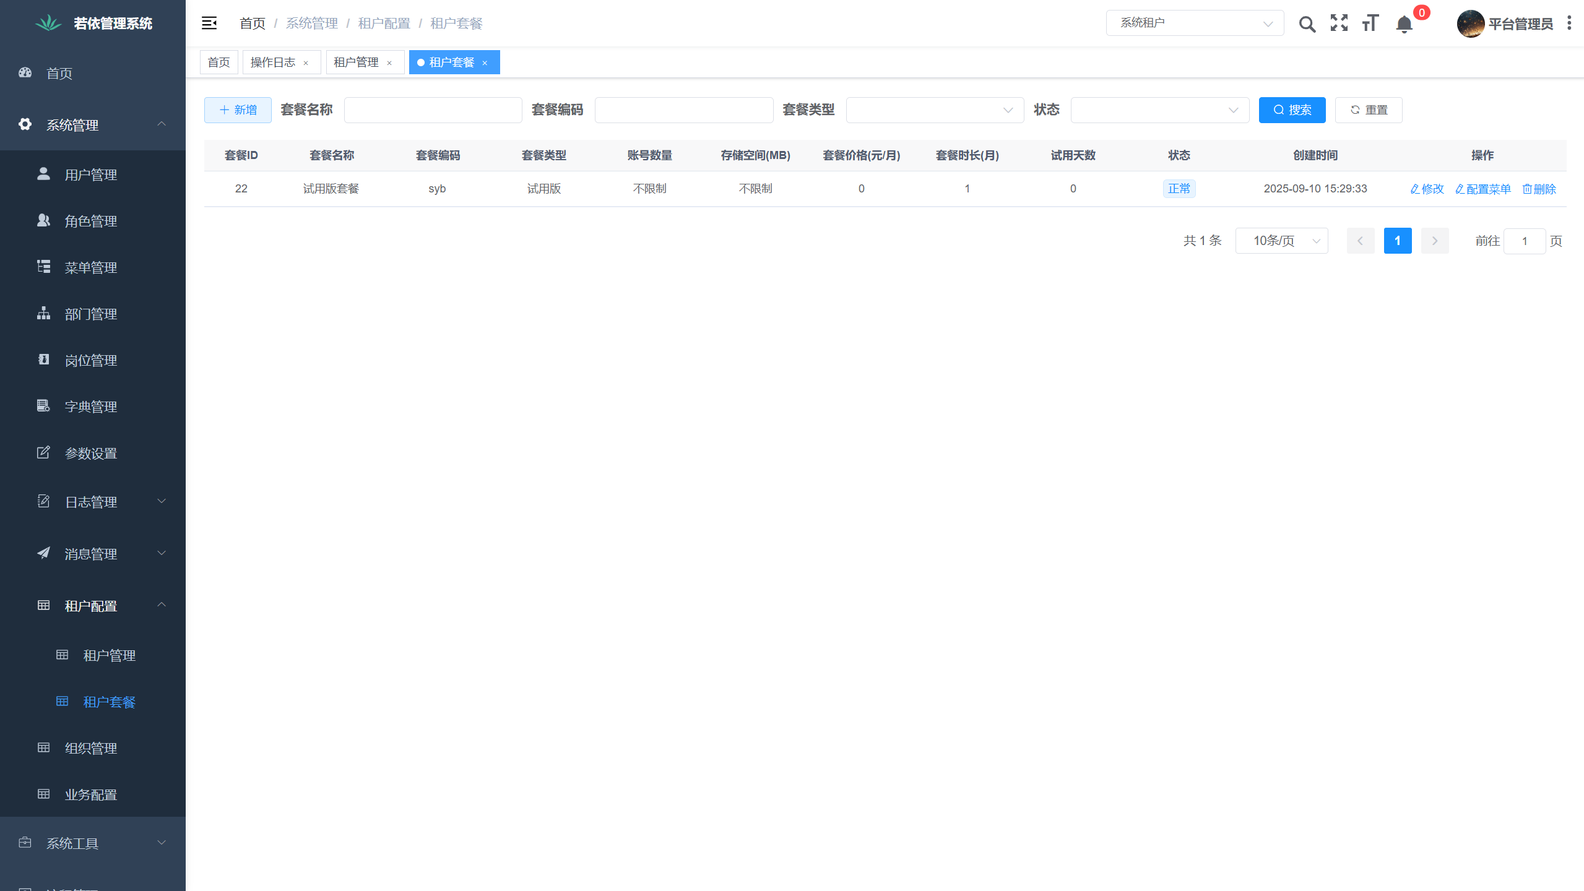Click the top bar search magnifier icon
This screenshot has height=891, width=1584.
1307,24
